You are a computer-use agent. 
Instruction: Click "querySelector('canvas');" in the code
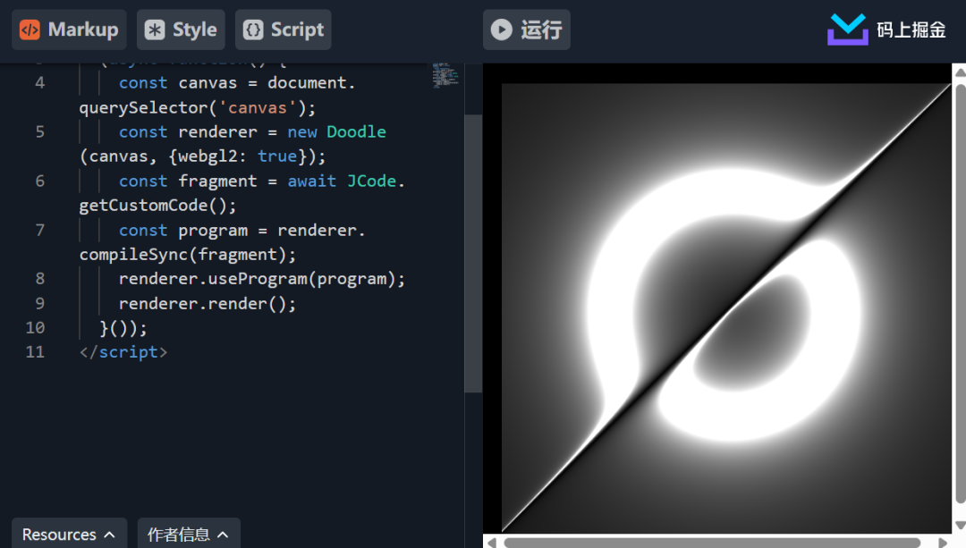pos(197,108)
